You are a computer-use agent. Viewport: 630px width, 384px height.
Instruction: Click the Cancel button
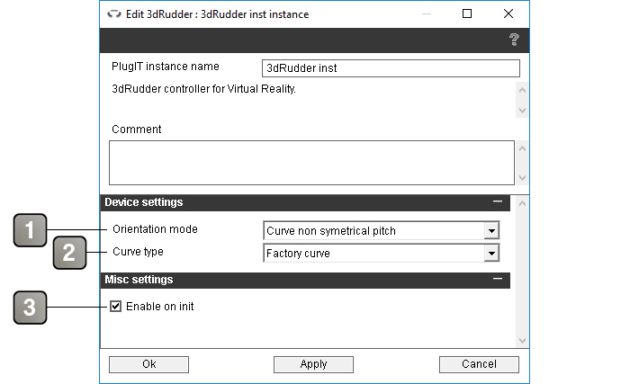coord(479,364)
